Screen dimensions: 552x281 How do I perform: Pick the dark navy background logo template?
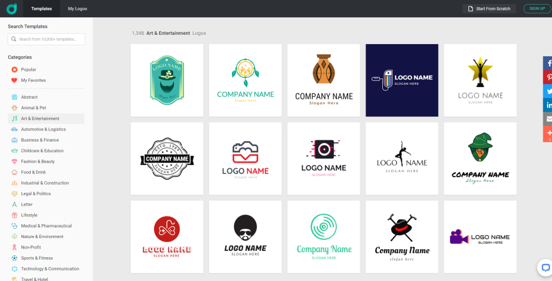click(402, 80)
